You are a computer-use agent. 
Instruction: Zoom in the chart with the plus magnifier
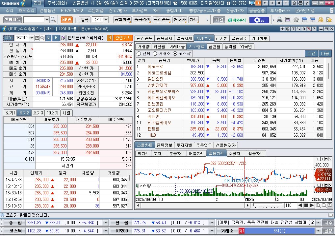[x=318, y=206]
